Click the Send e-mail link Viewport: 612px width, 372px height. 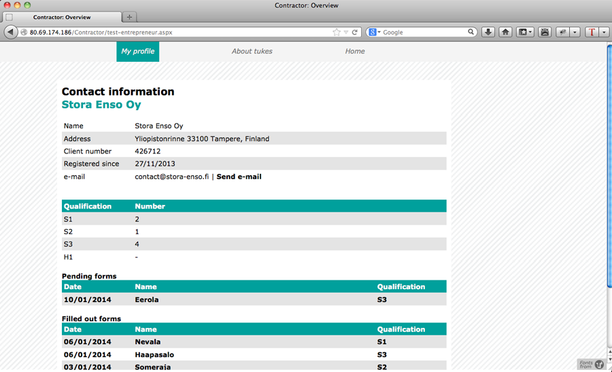239,176
